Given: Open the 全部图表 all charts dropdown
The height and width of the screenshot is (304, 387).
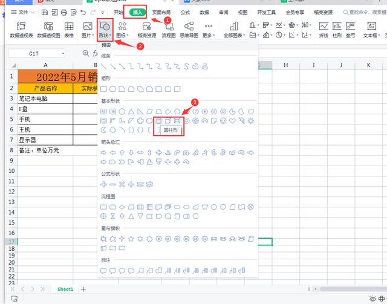Looking at the screenshot, I should click(234, 30).
